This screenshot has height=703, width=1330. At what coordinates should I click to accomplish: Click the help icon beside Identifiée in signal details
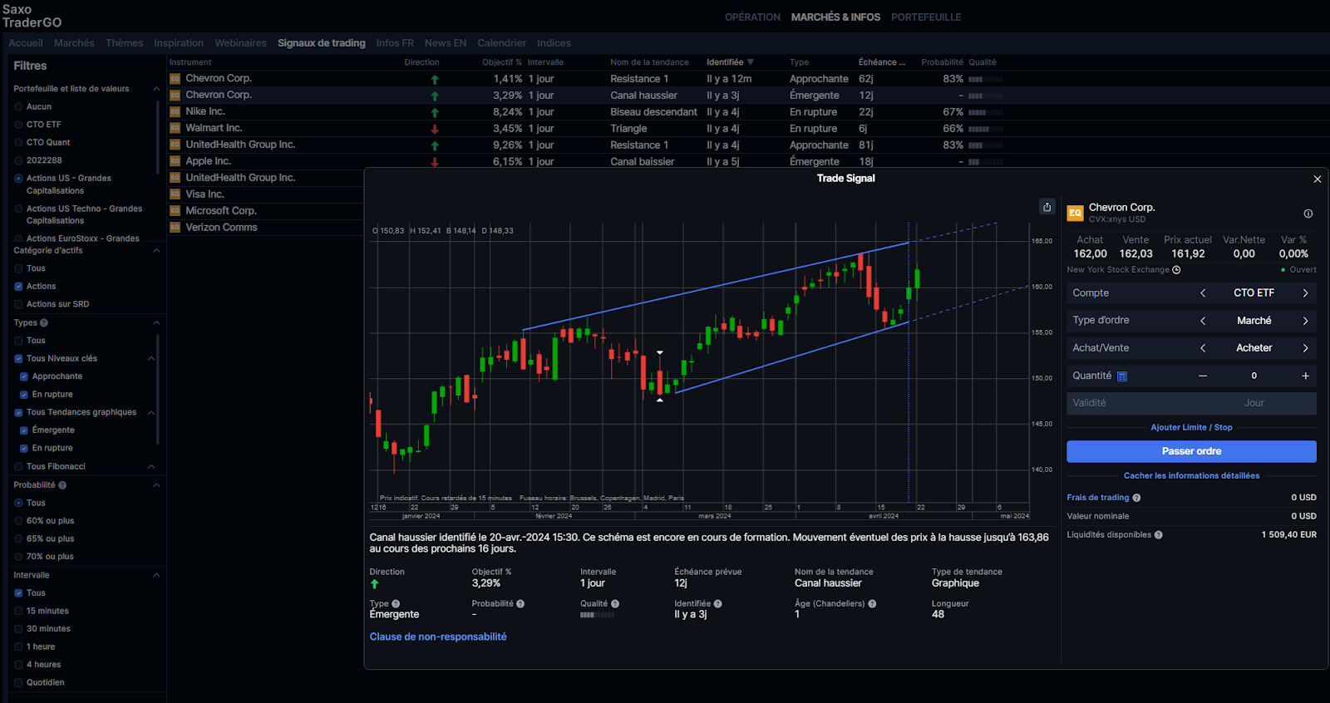coord(717,604)
